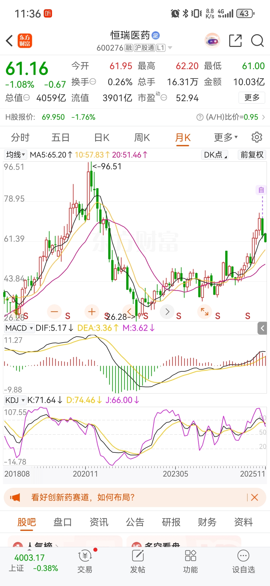Tap the share export icon

[x=235, y=41]
